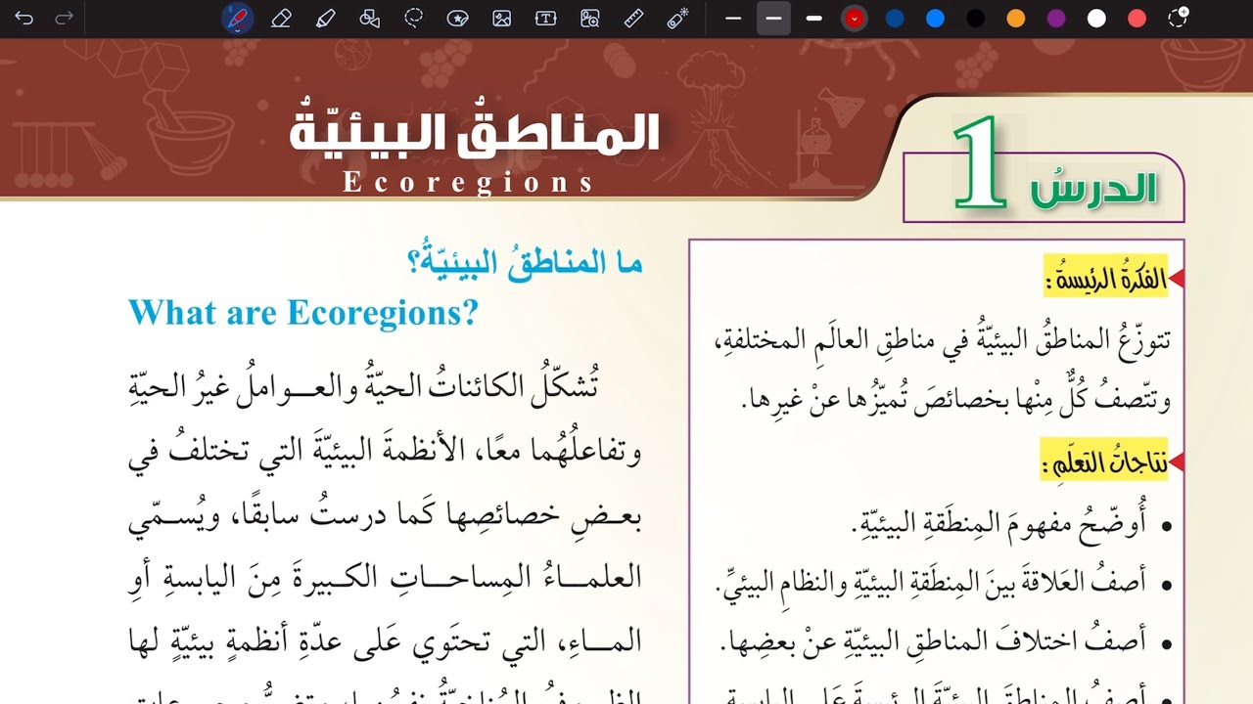
Task: Insert an image with the Image tool
Action: point(502,18)
